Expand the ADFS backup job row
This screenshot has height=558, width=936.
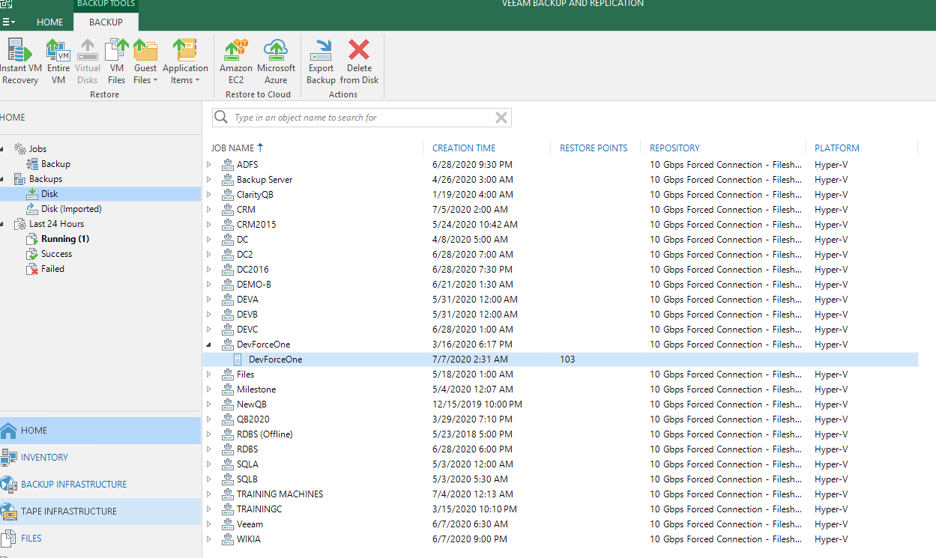(x=209, y=164)
